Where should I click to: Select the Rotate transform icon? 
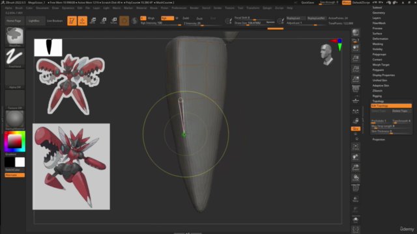(113, 21)
